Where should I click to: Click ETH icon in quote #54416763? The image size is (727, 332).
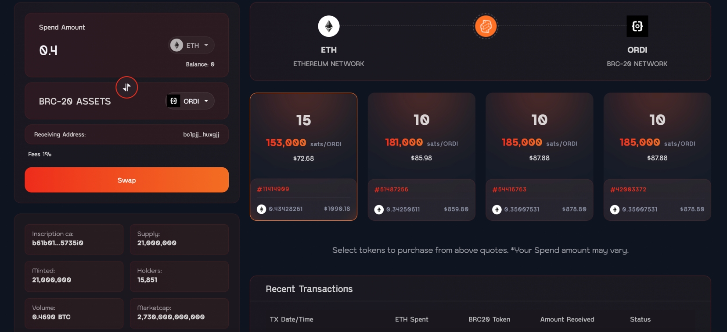click(x=497, y=210)
